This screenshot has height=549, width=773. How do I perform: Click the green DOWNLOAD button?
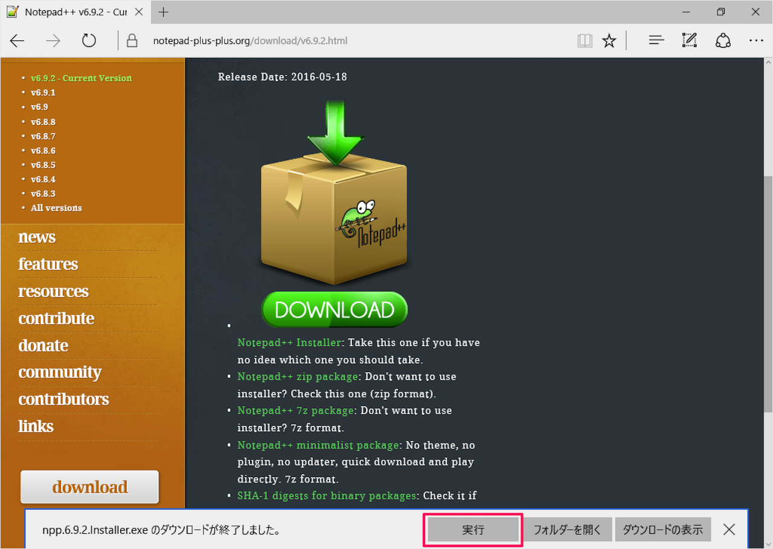(x=335, y=309)
